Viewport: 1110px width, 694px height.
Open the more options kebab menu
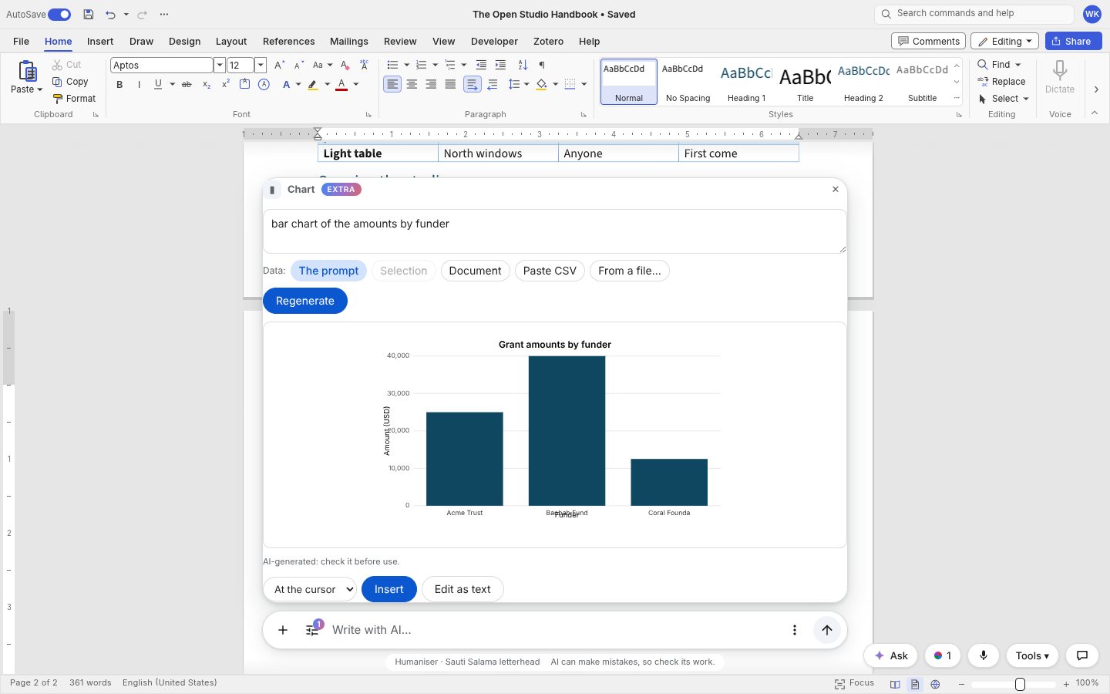tap(795, 630)
